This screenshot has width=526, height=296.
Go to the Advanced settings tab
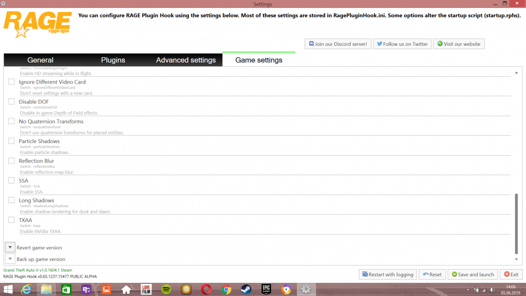click(186, 60)
